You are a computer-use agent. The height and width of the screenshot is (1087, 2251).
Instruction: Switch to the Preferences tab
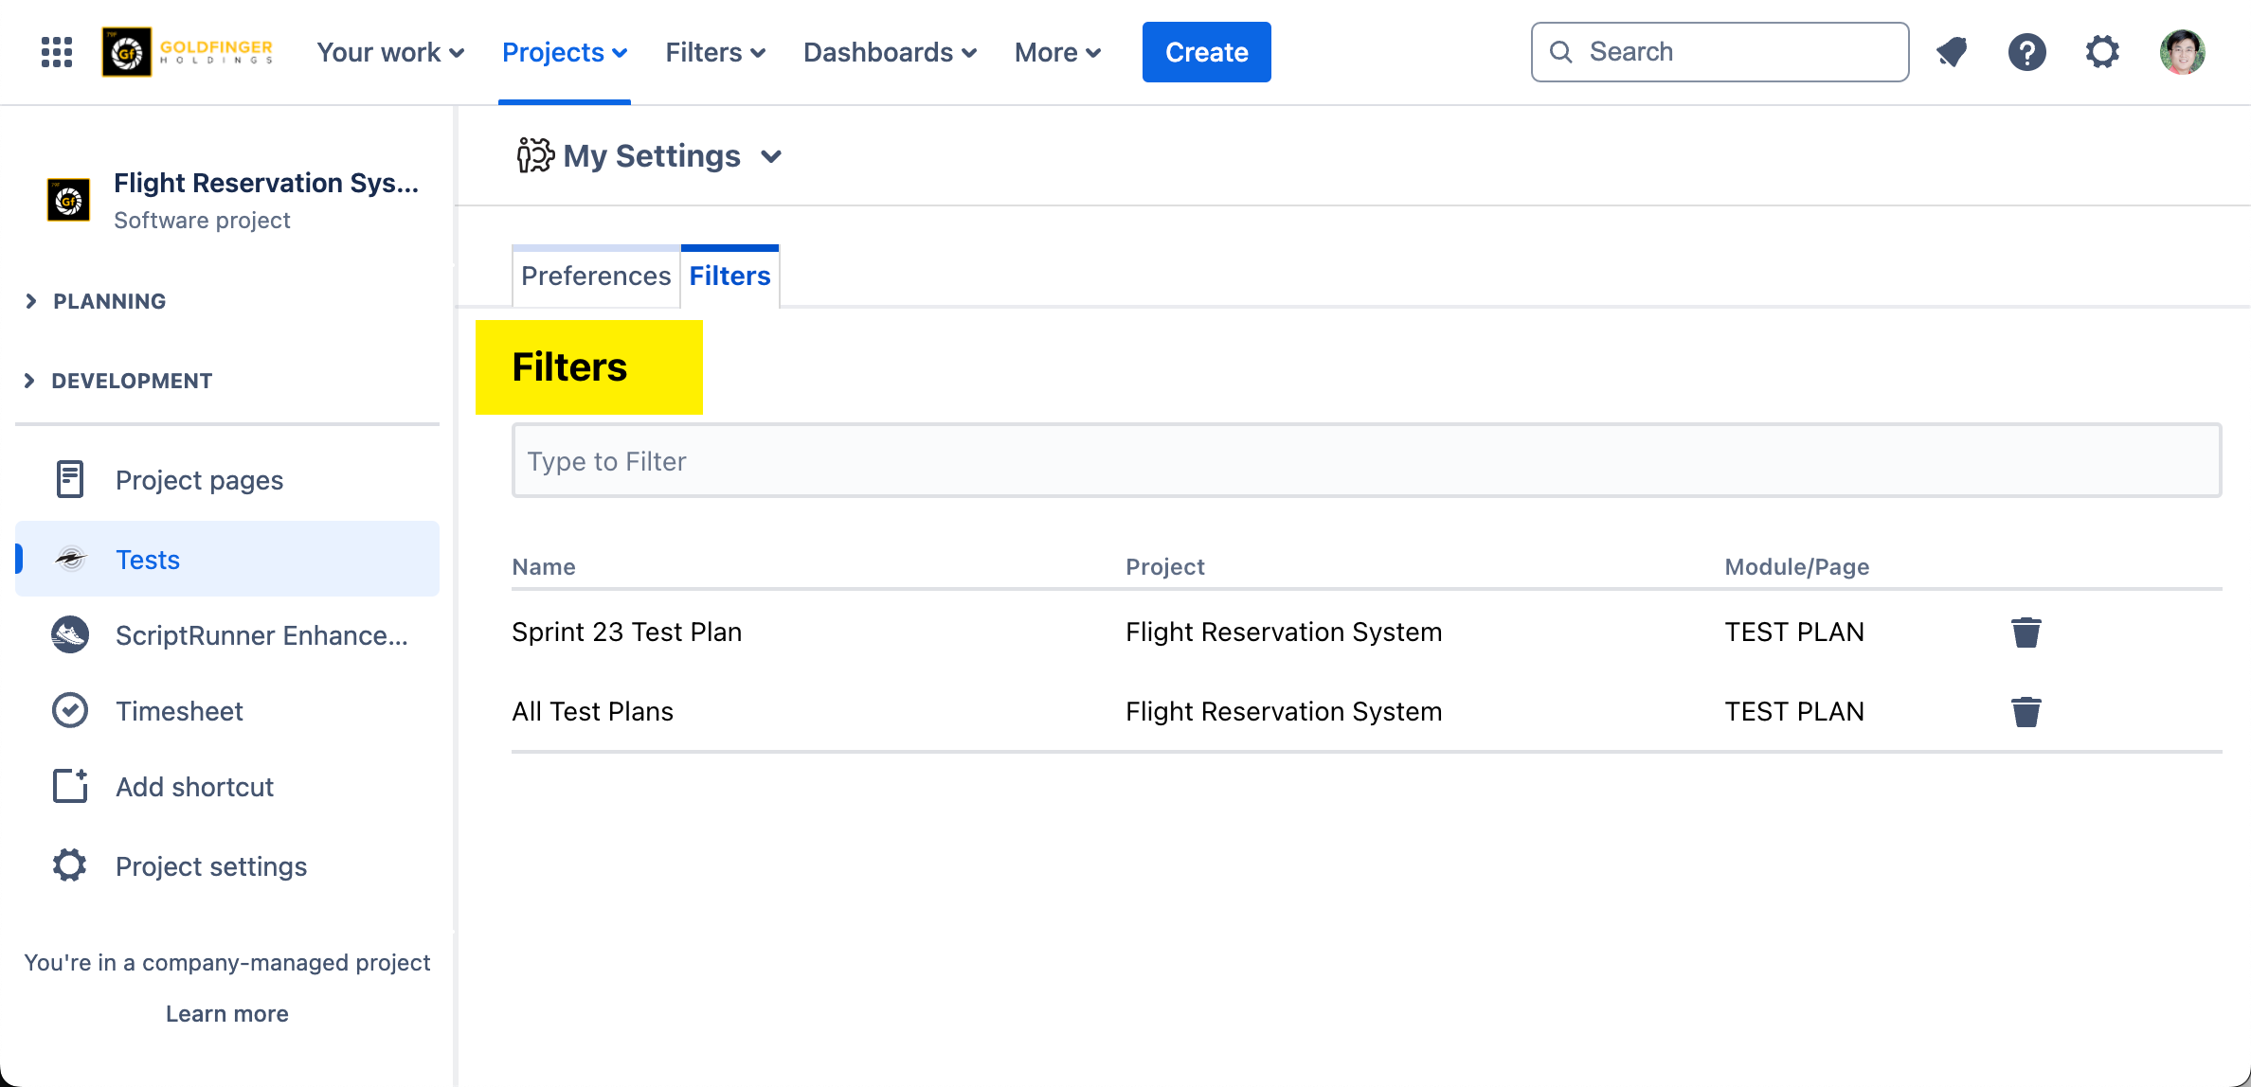[596, 276]
